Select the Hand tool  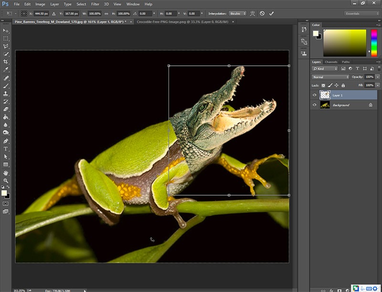coord(6,173)
